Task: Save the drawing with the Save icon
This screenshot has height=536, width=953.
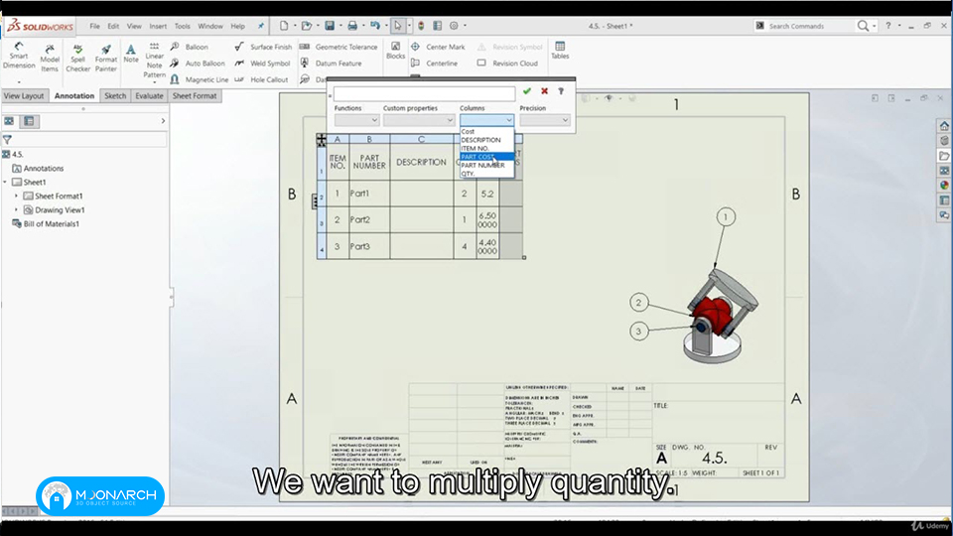Action: click(330, 26)
